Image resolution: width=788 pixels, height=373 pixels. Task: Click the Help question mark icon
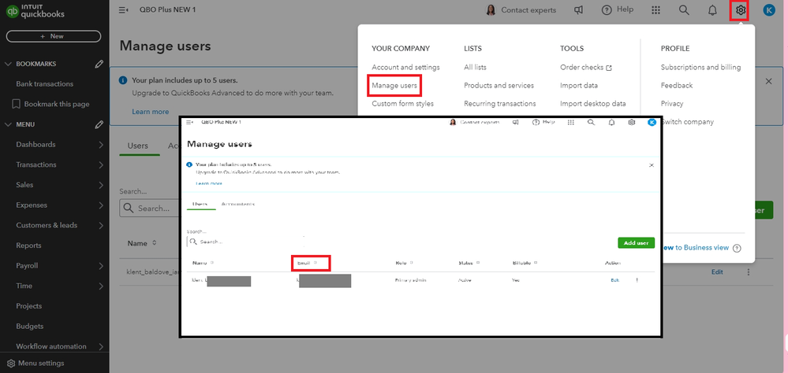[607, 10]
